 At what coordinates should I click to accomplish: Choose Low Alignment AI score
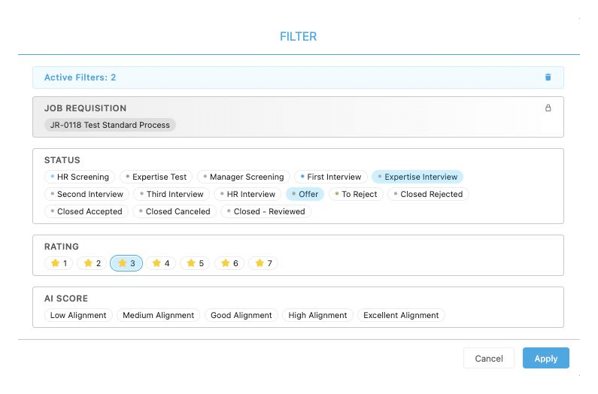tap(78, 316)
